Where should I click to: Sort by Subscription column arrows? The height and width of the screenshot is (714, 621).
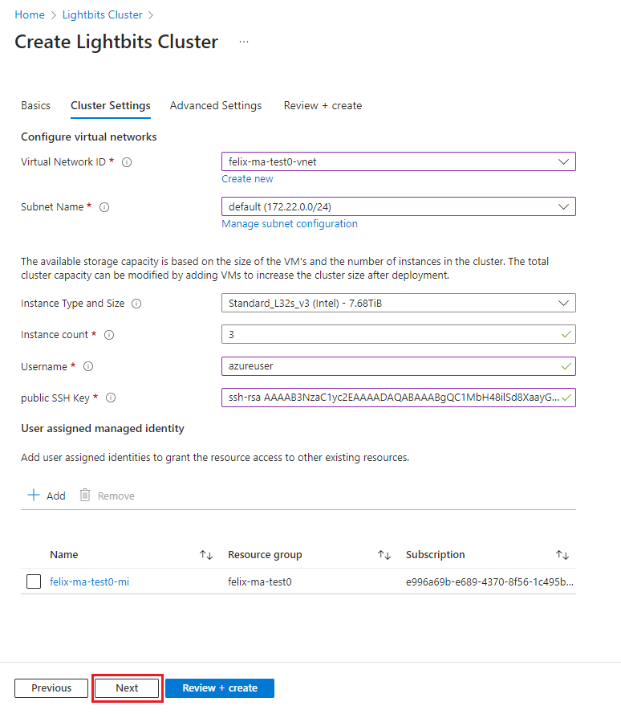point(562,555)
